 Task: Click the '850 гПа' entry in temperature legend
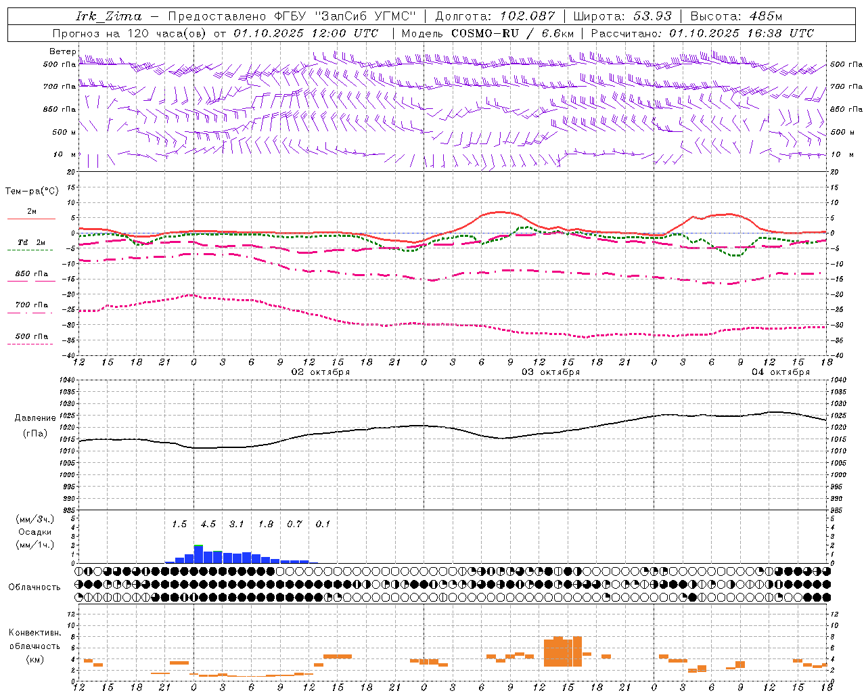32,274
